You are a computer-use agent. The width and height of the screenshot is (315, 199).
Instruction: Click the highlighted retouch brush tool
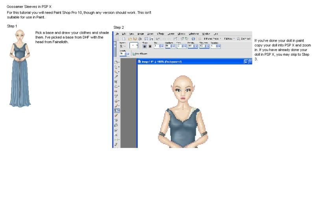click(117, 111)
